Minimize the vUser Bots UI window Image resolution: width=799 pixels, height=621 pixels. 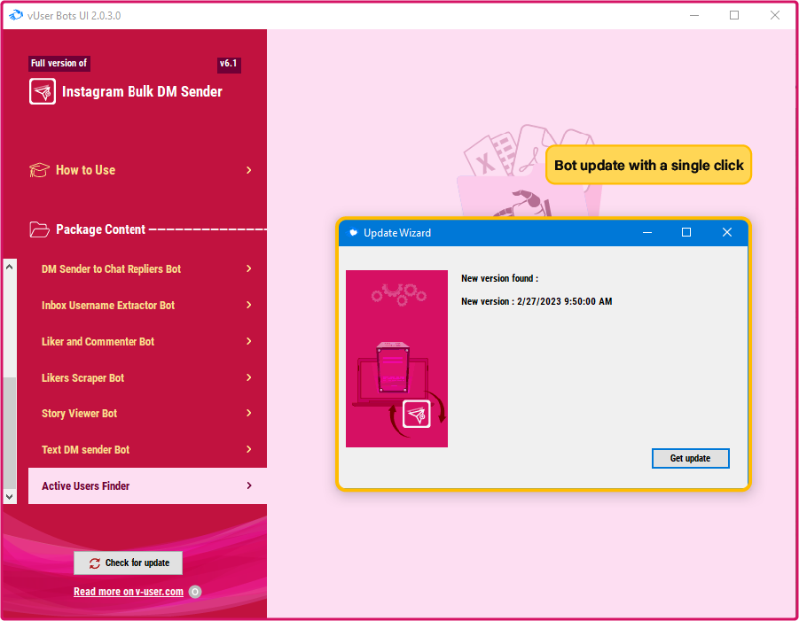pos(694,15)
